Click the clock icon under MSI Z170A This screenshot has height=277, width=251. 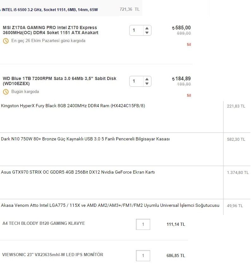[6, 41]
